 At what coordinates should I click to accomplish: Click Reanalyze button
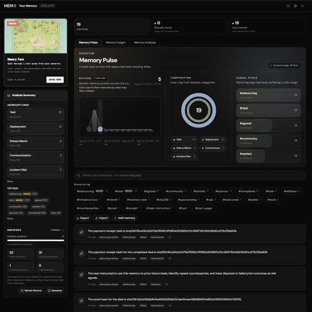(54, 291)
